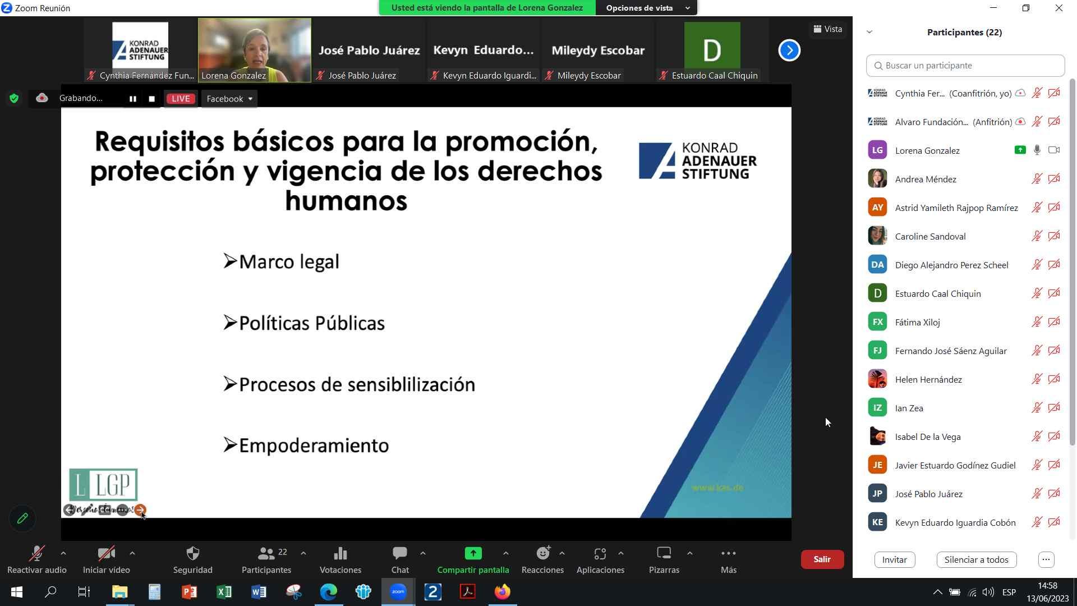The image size is (1077, 606).
Task: Open the Seguridad shield icon
Action: pos(192,554)
